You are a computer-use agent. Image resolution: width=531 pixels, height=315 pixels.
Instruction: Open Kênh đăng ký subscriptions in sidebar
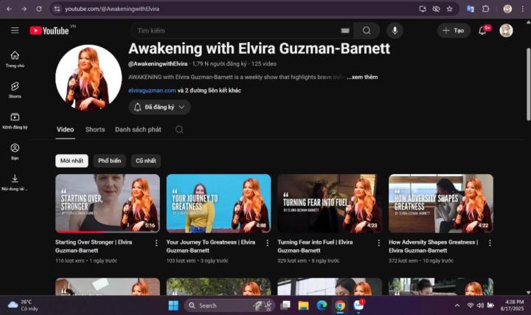pos(15,121)
